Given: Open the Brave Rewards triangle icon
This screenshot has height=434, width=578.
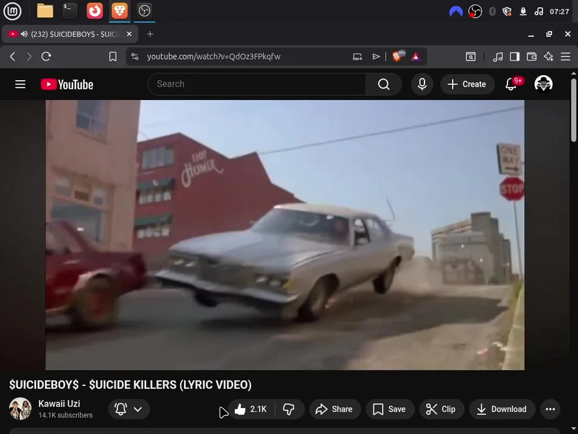Looking at the screenshot, I should (x=415, y=57).
